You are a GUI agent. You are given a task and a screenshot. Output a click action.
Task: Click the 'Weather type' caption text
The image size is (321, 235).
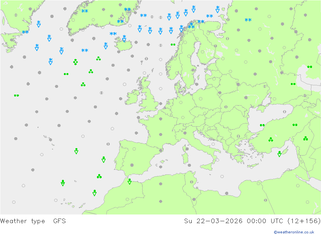[x=22, y=221]
